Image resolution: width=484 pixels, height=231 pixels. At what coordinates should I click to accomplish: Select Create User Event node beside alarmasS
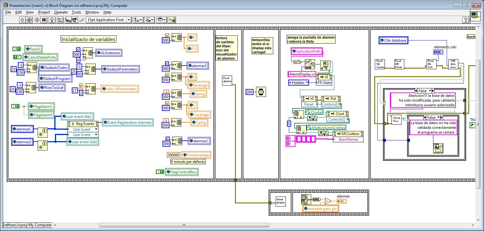coord(43,145)
